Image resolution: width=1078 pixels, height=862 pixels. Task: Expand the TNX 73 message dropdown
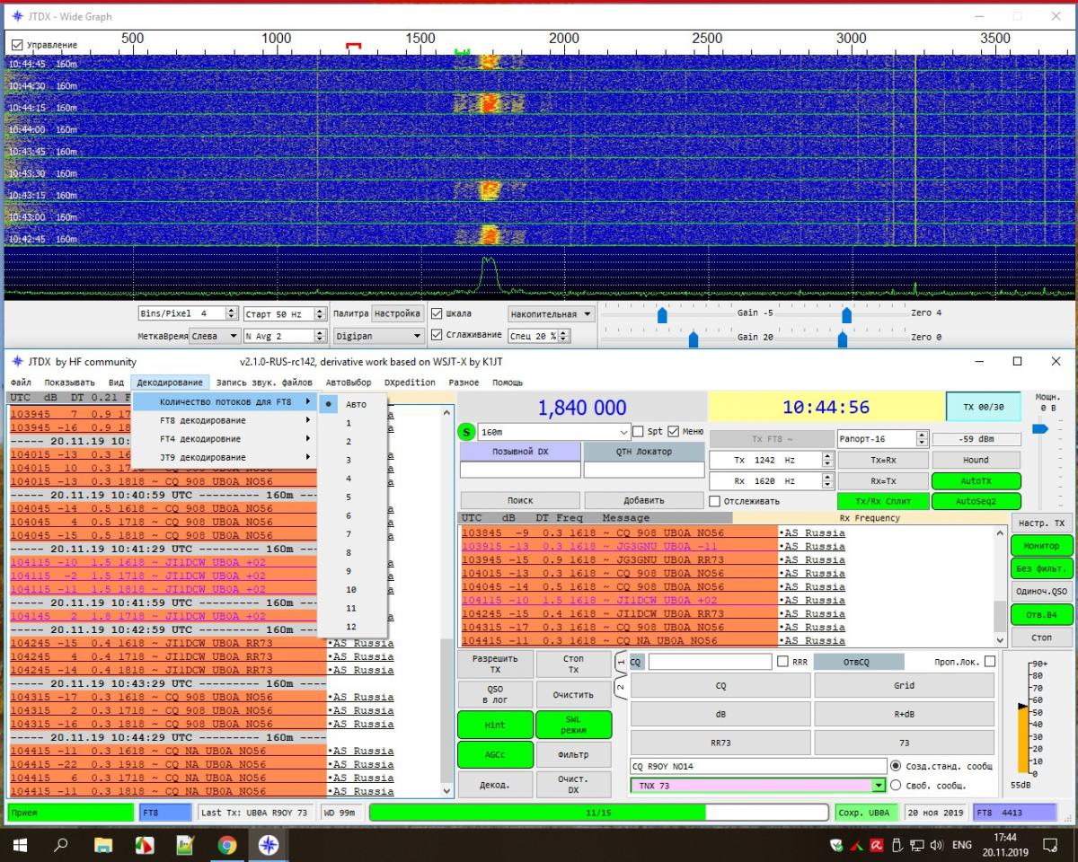(879, 786)
